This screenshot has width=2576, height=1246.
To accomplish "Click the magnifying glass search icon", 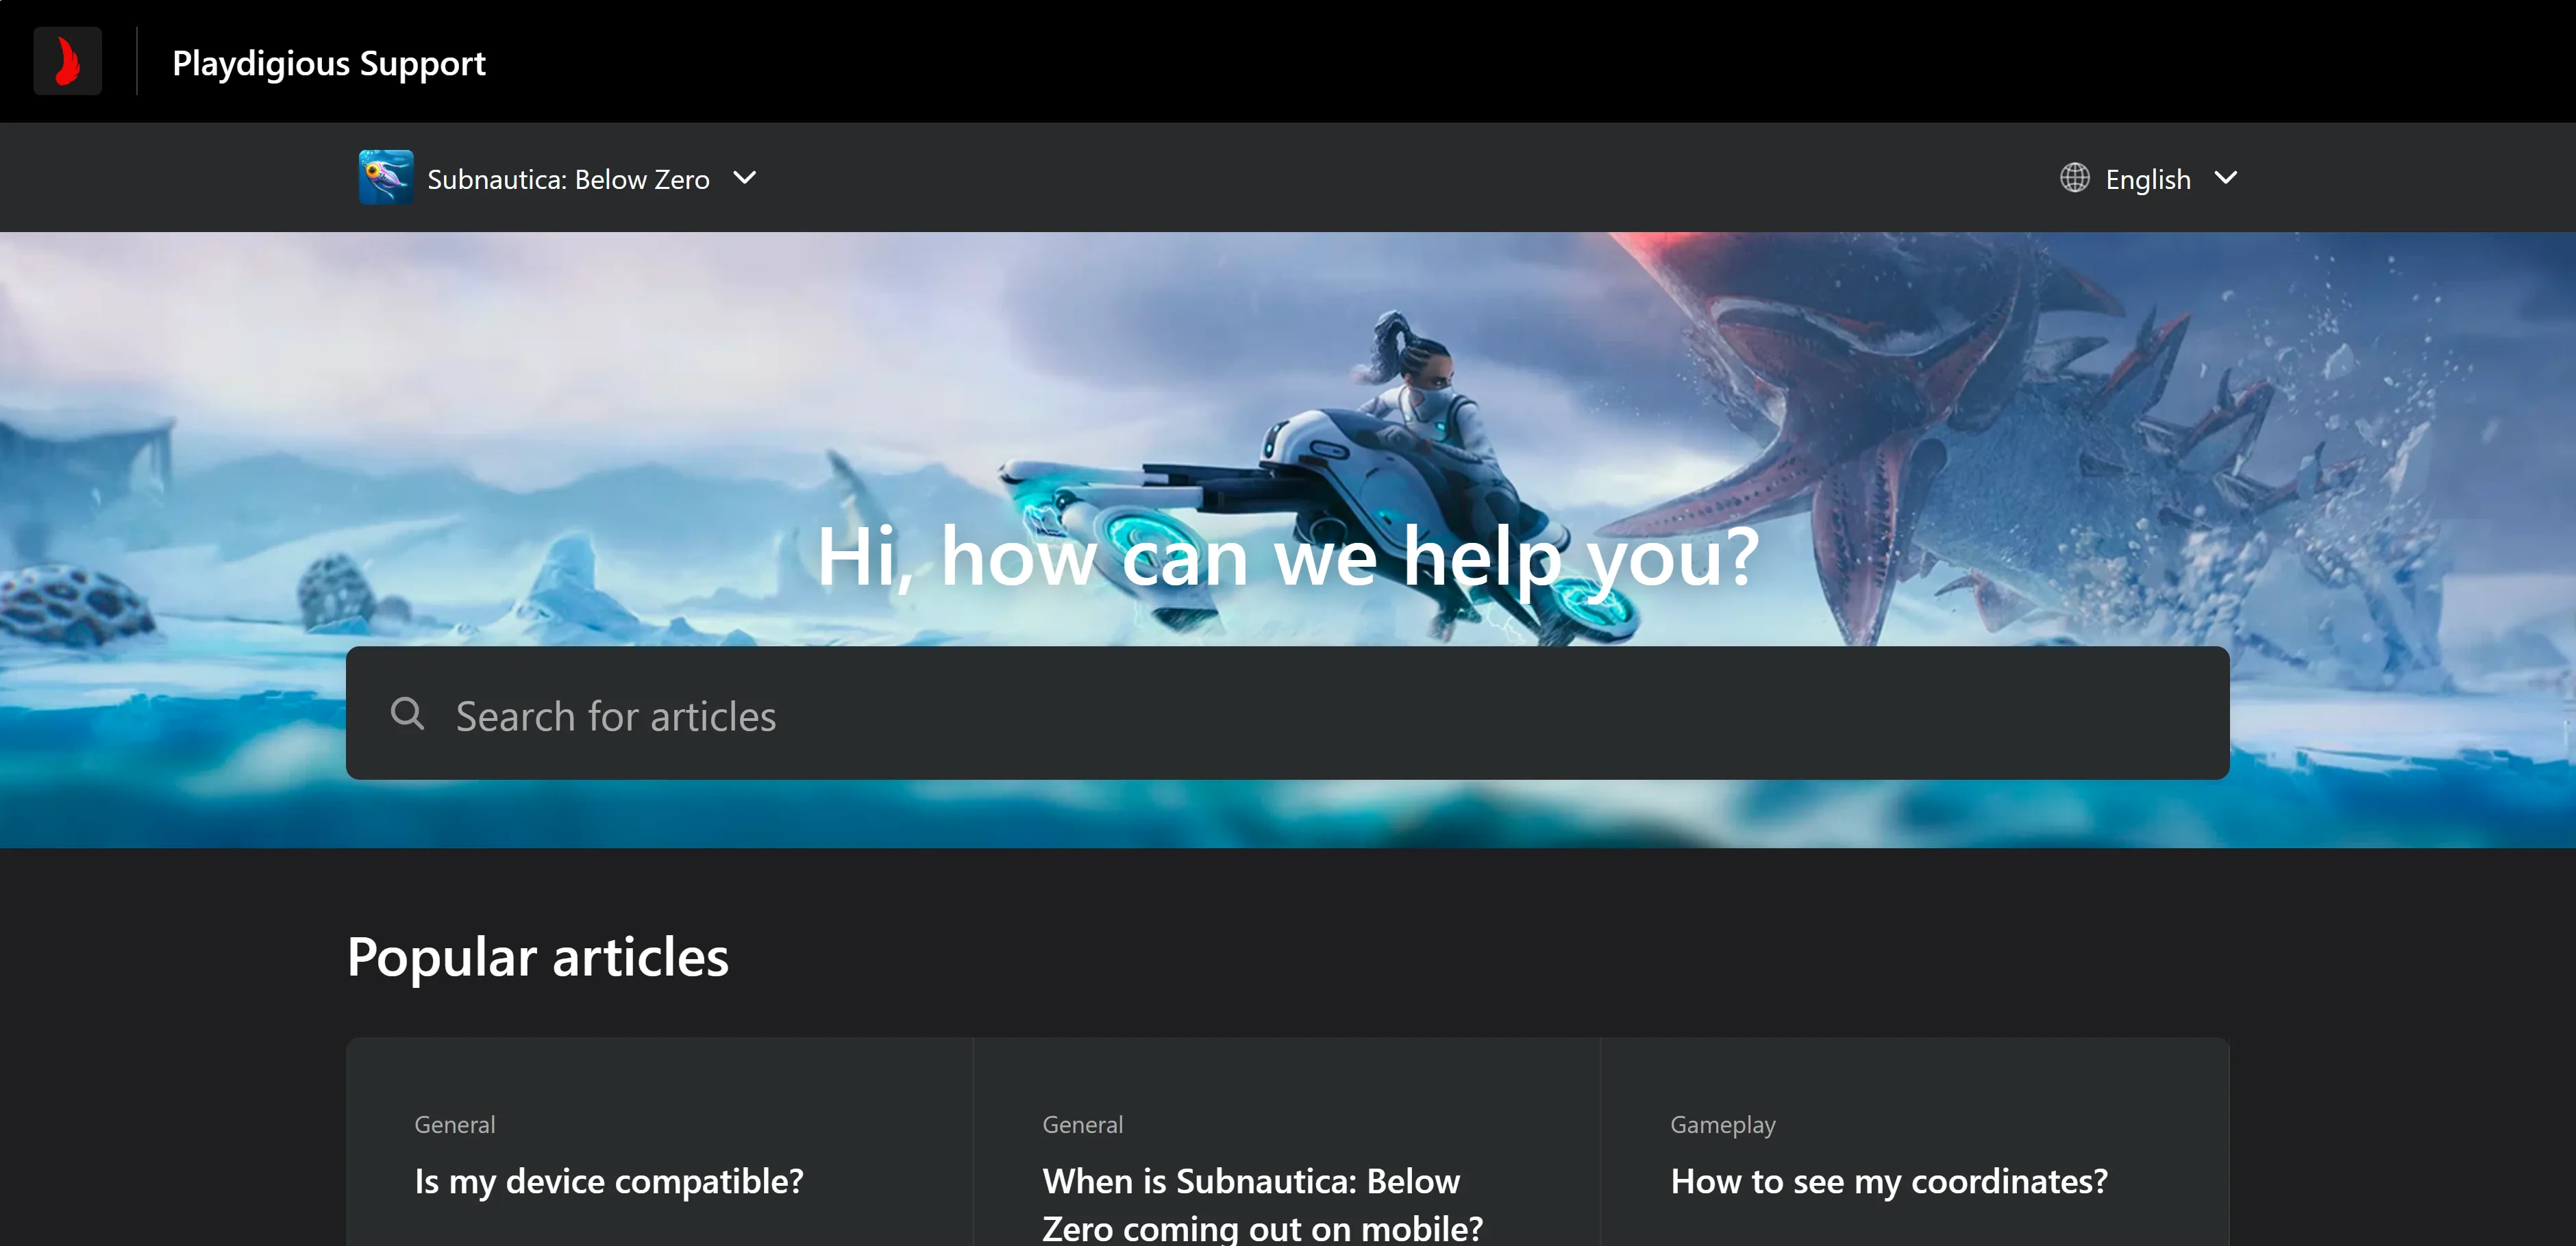I will [x=408, y=713].
